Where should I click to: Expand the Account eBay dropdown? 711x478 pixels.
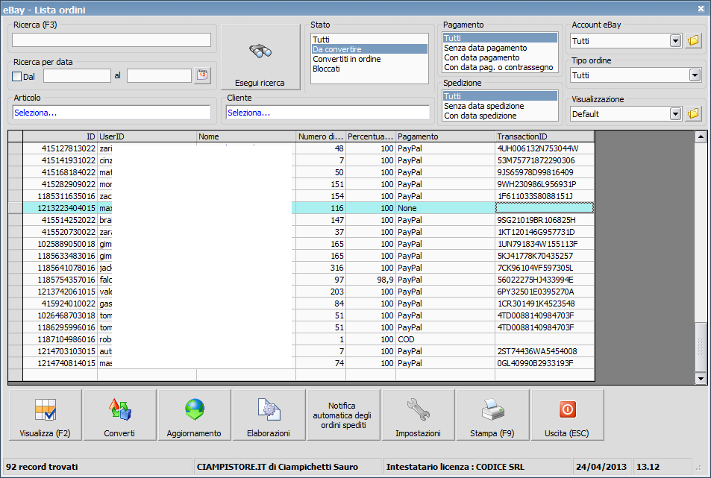click(x=676, y=41)
